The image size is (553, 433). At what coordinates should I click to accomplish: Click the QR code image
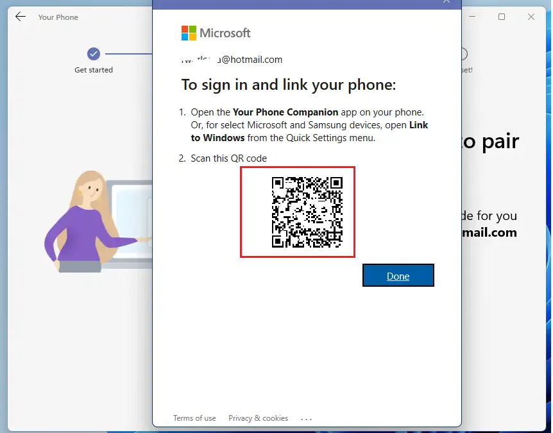tap(307, 212)
